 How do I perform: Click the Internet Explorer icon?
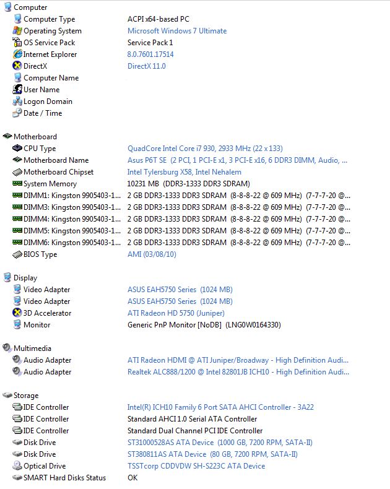pos(17,54)
